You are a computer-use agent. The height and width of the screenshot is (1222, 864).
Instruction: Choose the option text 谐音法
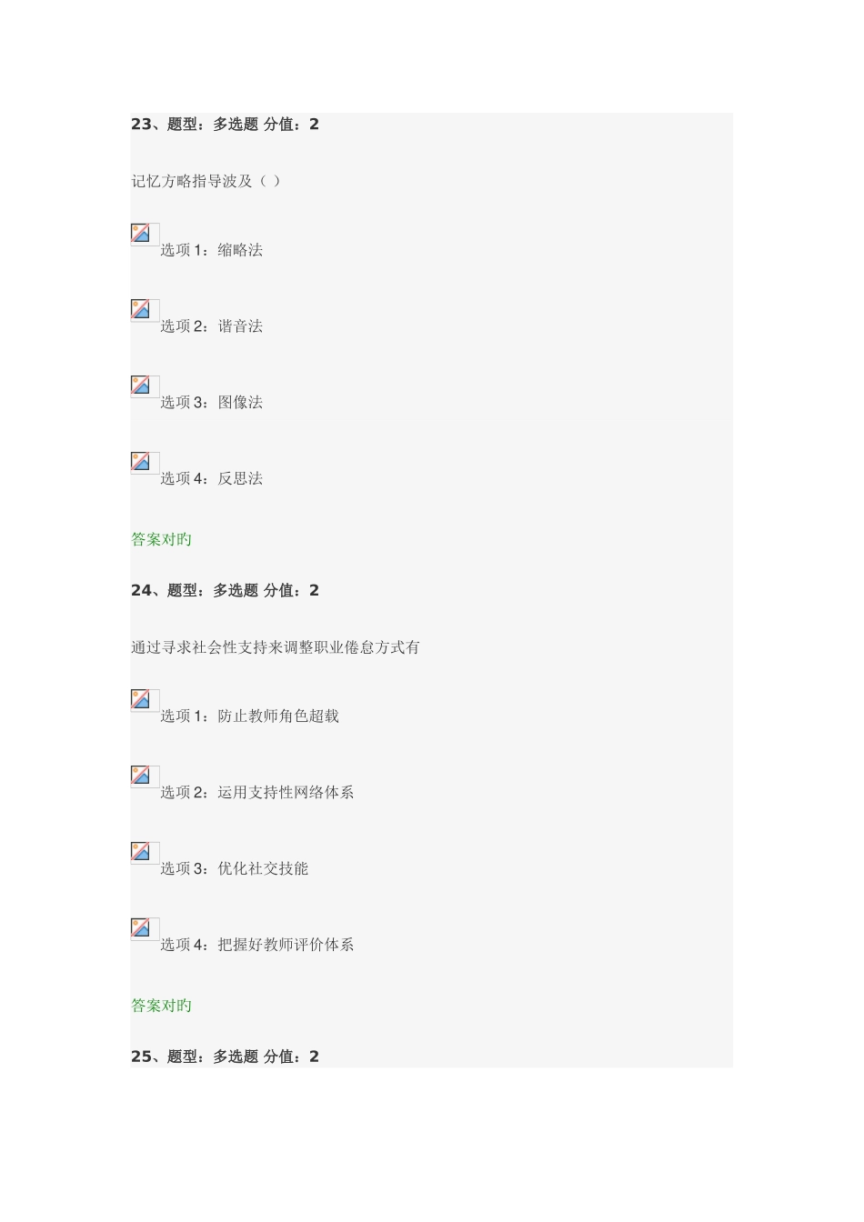[240, 326]
